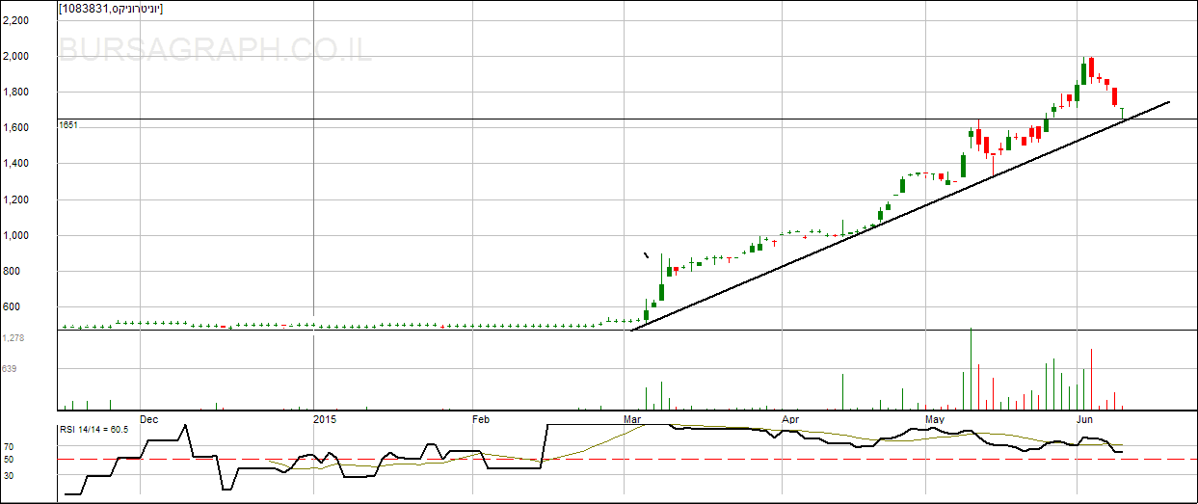Screen dimensions: 1198x504
Task: Click the tallest red volume bar in May
Action: coord(971,369)
